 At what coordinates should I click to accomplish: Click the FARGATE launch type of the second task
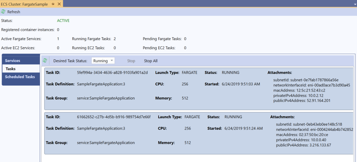193,117
